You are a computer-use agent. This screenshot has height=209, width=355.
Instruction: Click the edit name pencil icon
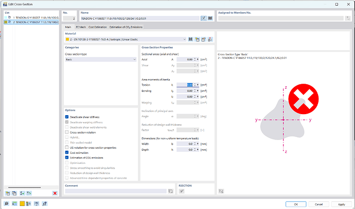(x=204, y=18)
